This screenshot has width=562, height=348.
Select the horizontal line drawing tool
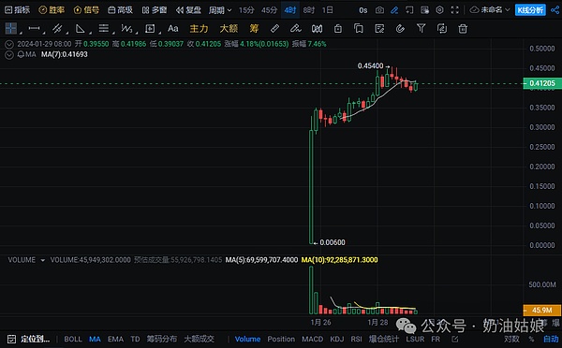[x=34, y=28]
